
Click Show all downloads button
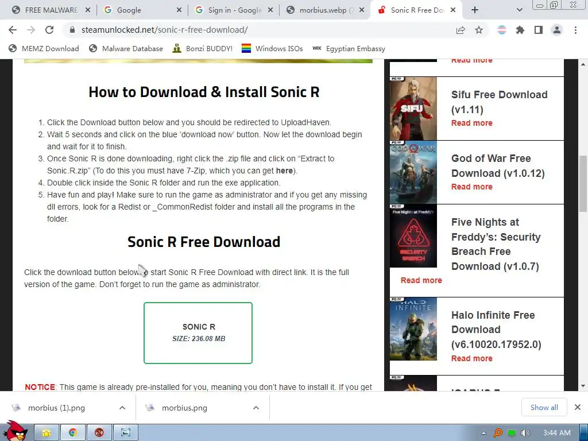(544, 407)
